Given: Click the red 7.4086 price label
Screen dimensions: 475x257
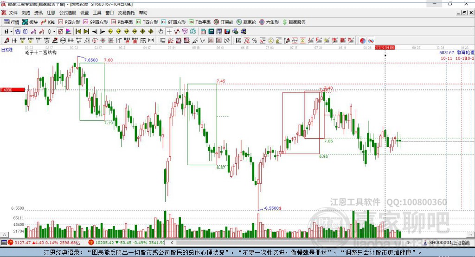Looking at the screenshot, I should click(13, 90).
